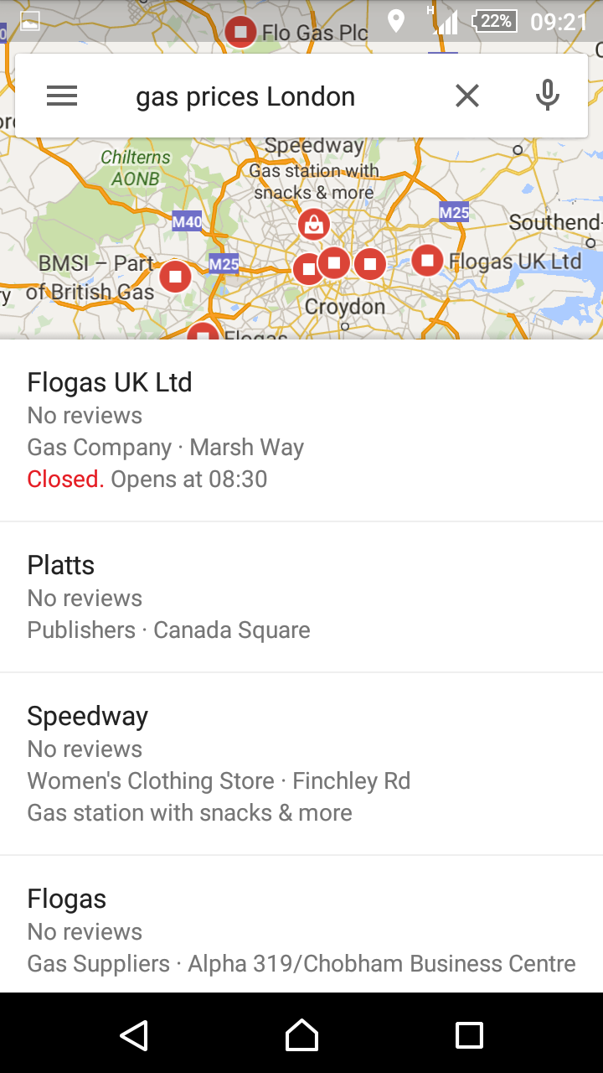The height and width of the screenshot is (1073, 603).
Task: Tap the M40 road badge on map
Action: (x=187, y=222)
